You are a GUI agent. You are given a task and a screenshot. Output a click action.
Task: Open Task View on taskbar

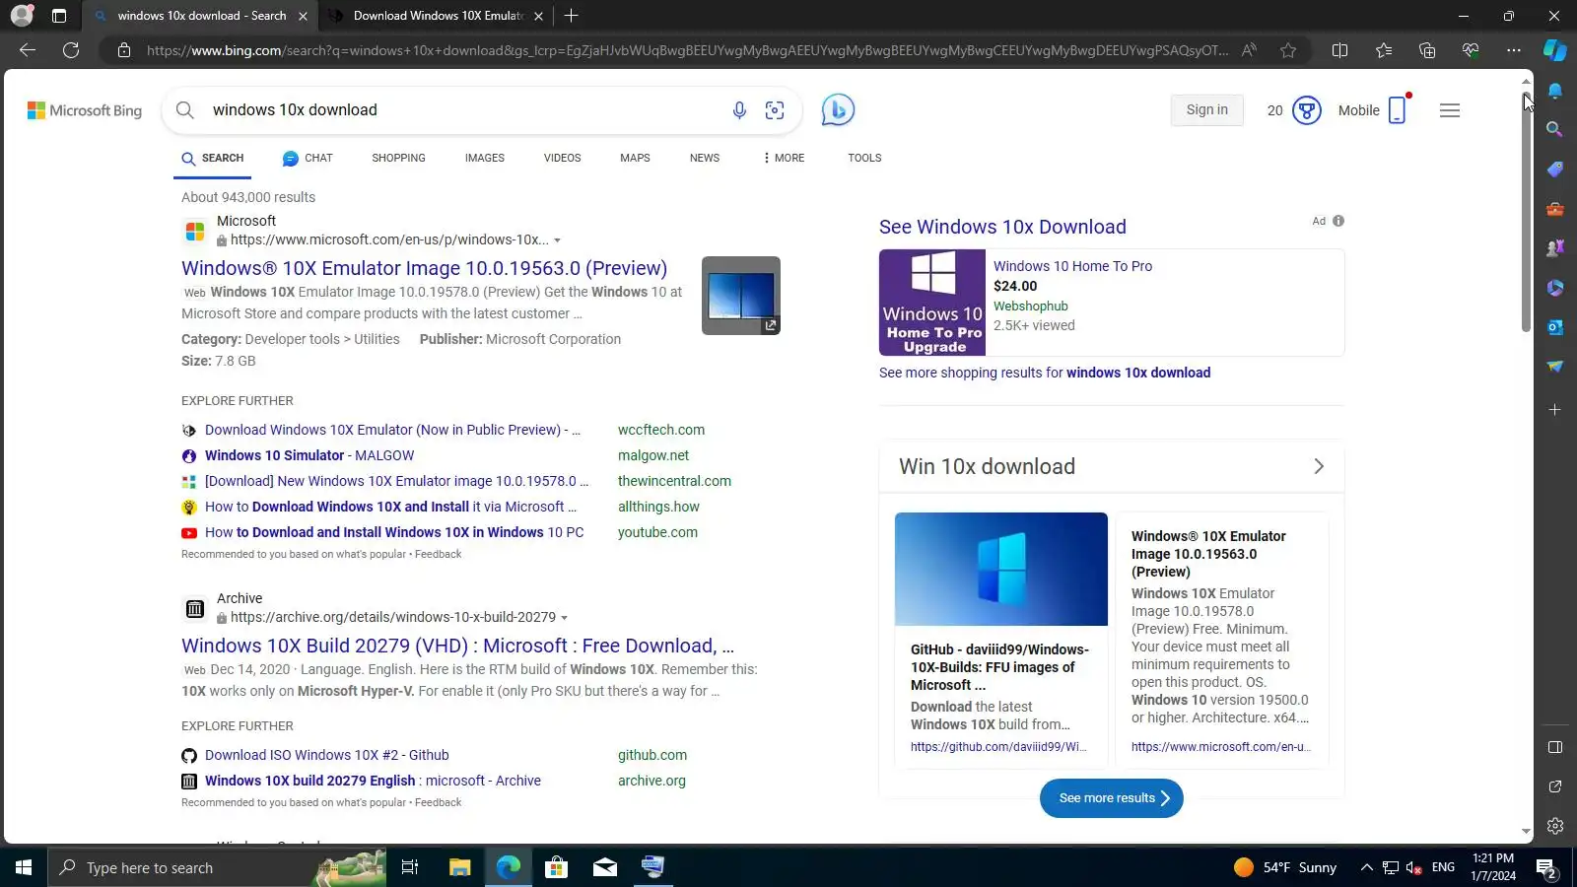point(410,867)
